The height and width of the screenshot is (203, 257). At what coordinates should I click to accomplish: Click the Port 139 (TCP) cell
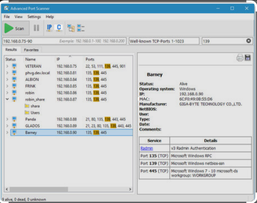click(x=154, y=163)
